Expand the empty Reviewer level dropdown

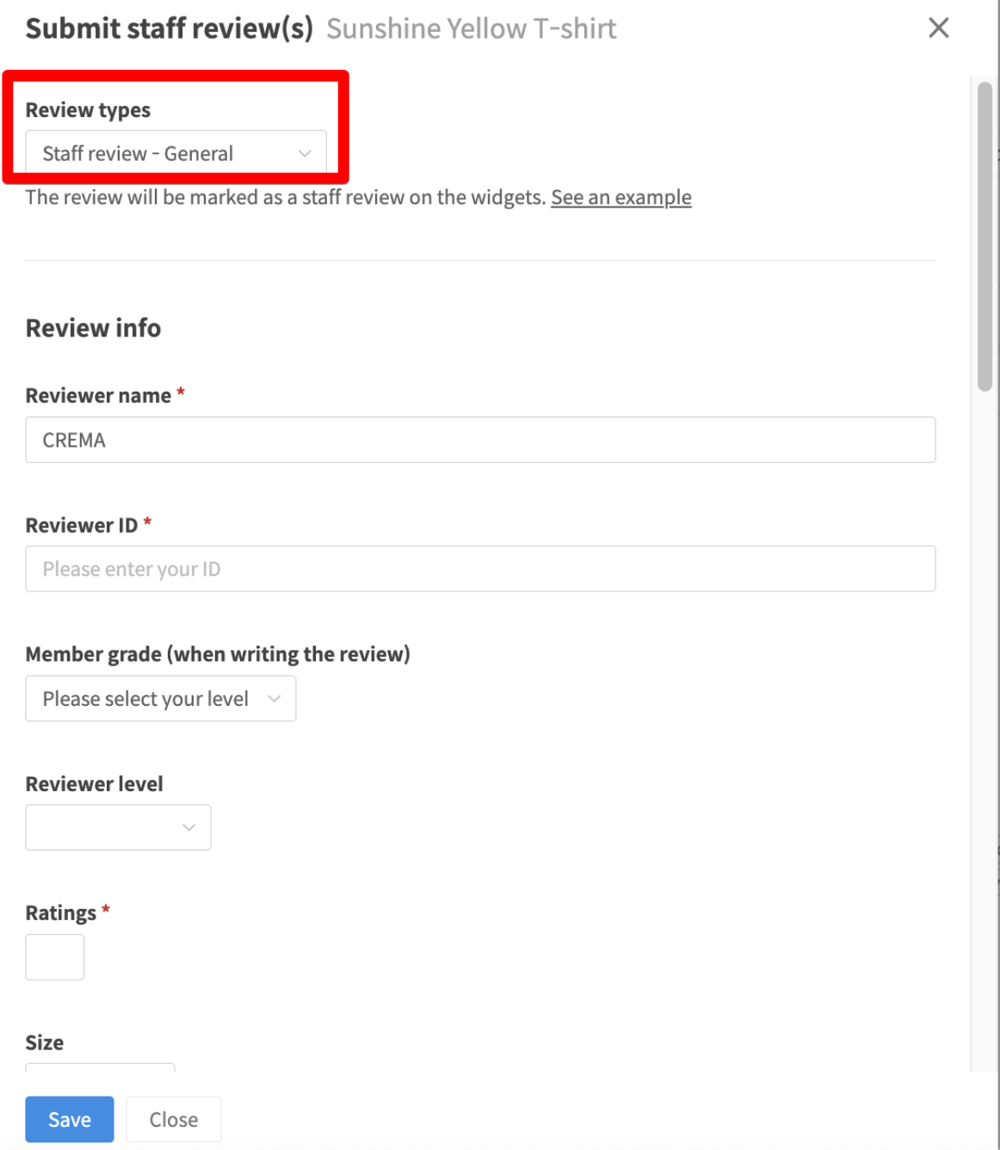[118, 828]
